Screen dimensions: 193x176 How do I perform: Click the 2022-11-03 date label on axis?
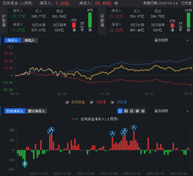(39, 174)
